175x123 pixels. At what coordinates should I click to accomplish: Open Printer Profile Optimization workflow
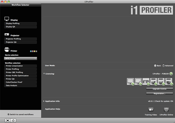pos(21,76)
